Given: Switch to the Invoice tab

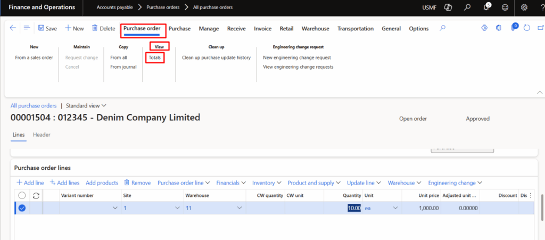Looking at the screenshot, I should (263, 29).
